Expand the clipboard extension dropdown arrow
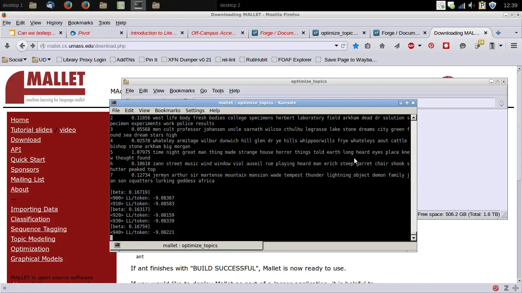Image resolution: width=522 pixels, height=293 pixels. pyautogui.click(x=501, y=46)
